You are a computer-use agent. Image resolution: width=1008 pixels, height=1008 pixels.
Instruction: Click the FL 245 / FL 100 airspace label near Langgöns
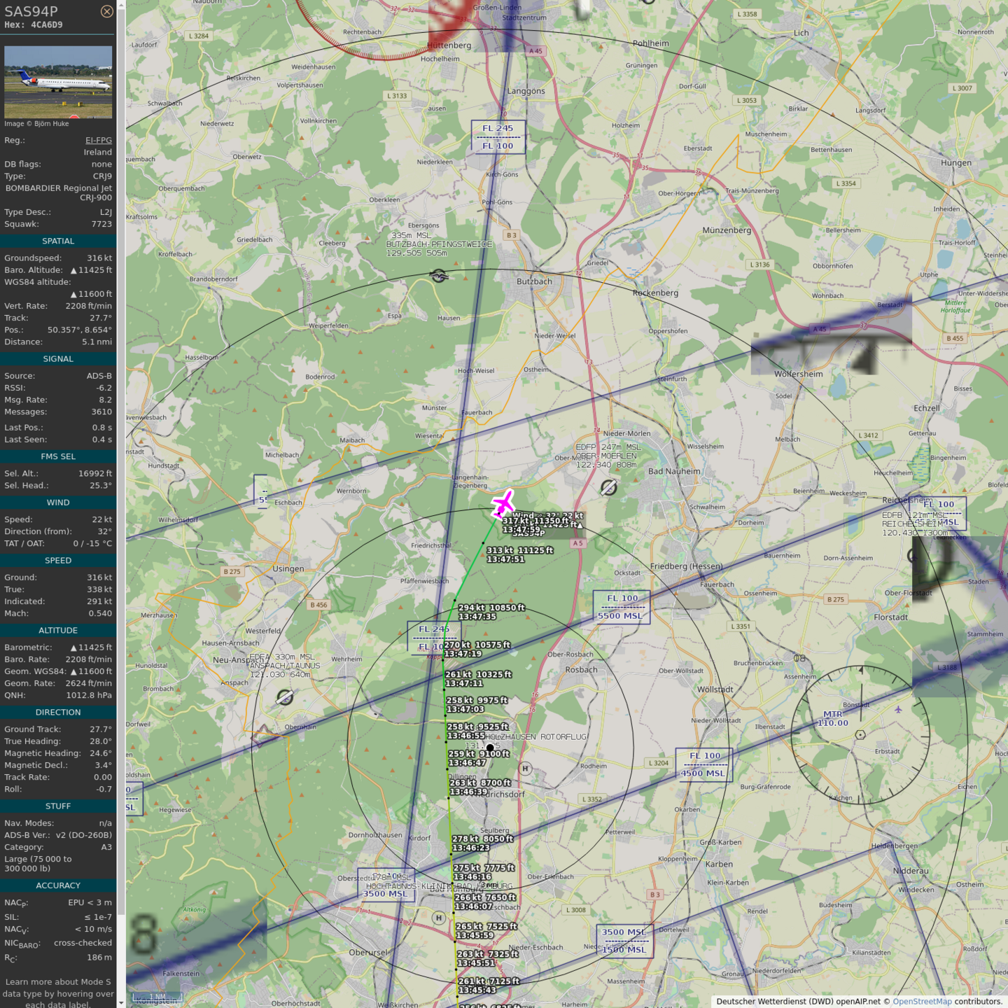click(498, 137)
